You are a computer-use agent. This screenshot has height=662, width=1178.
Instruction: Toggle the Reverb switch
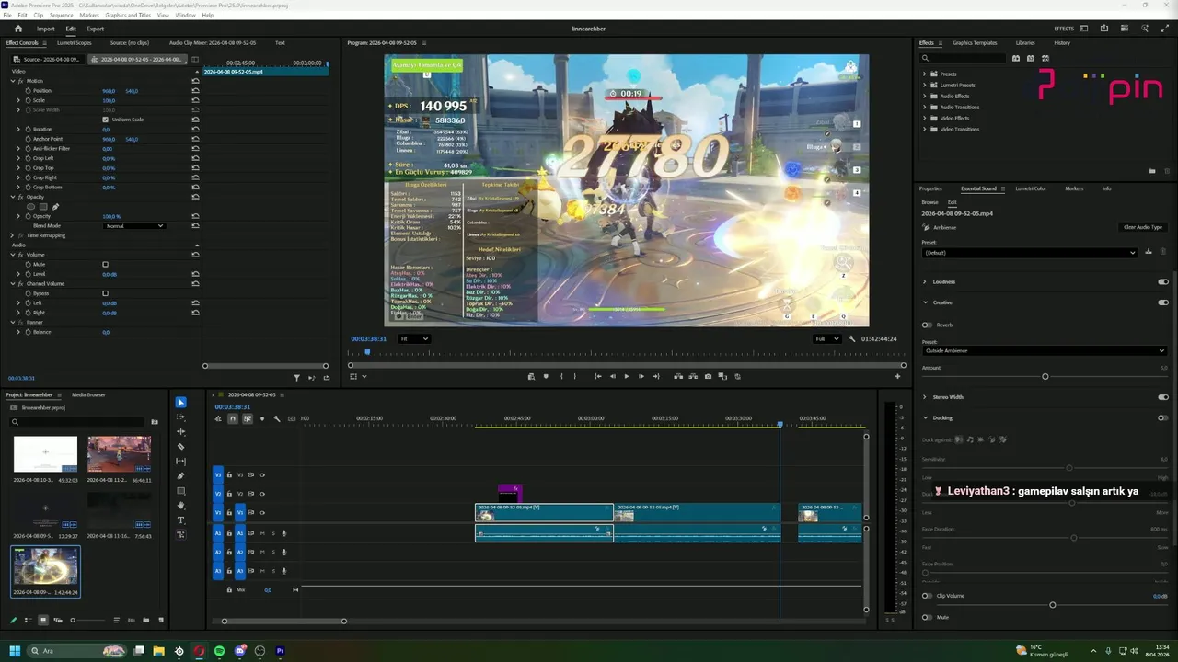coord(927,325)
